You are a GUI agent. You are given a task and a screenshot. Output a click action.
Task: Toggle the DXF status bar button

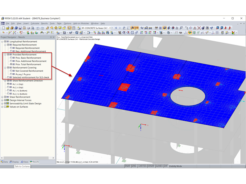(166, 166)
